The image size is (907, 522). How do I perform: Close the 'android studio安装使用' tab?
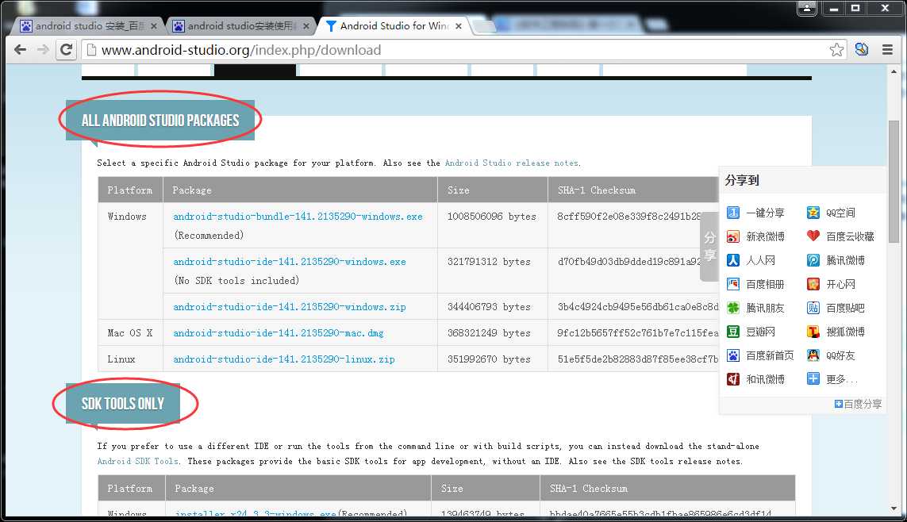[x=306, y=26]
